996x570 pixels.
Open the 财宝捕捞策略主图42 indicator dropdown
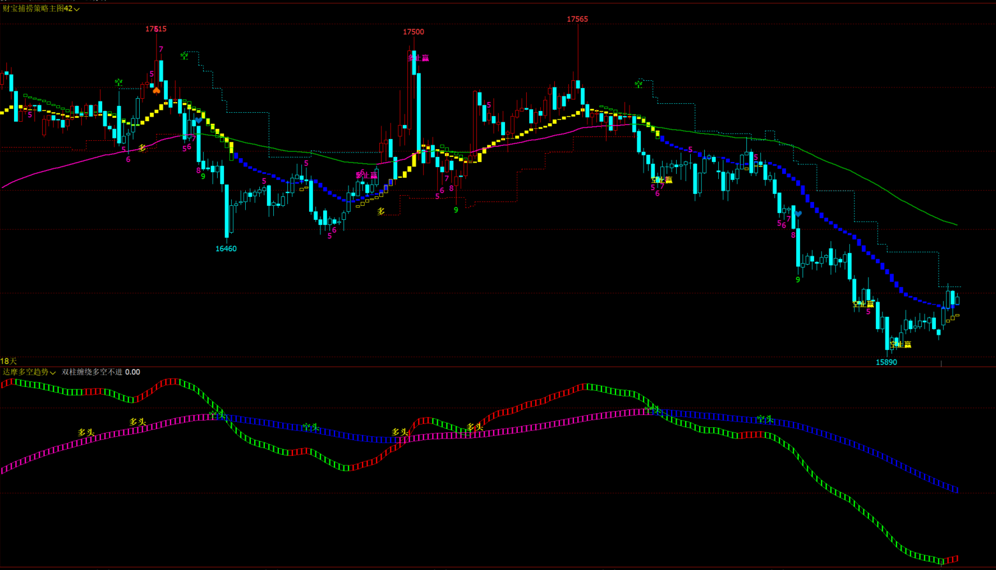coord(77,10)
